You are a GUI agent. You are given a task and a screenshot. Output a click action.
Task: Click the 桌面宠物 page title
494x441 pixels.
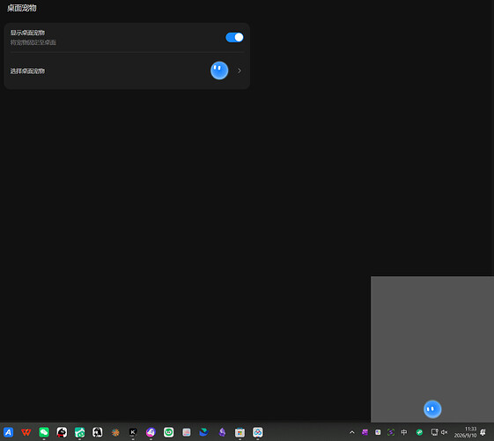[x=22, y=8]
